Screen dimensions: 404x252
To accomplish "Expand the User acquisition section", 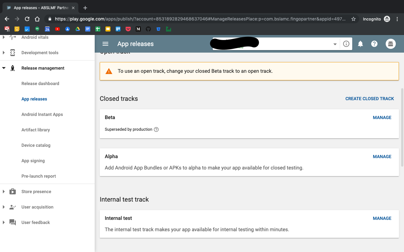I will (x=3, y=207).
